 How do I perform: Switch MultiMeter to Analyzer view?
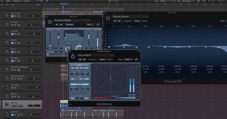(79, 65)
